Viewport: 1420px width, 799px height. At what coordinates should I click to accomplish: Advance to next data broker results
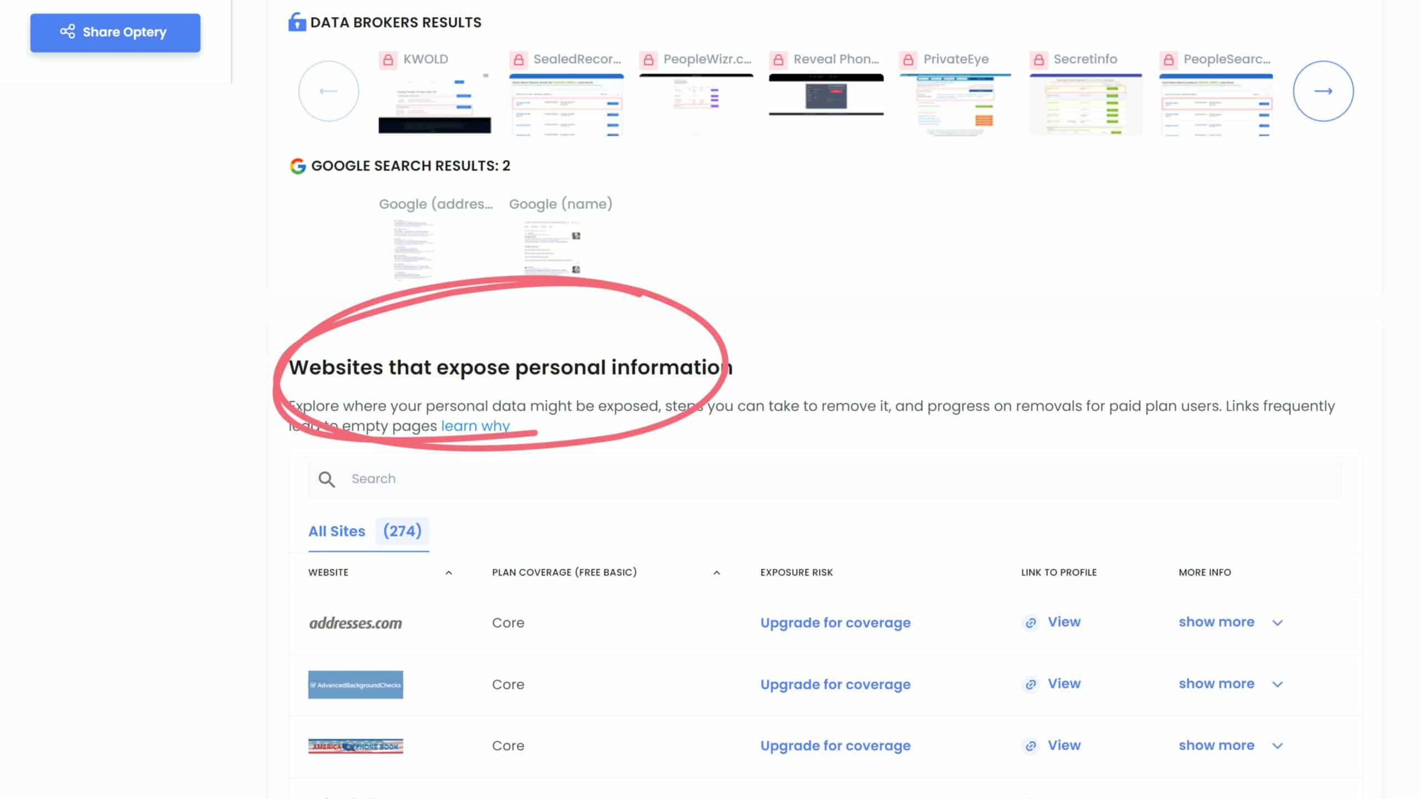click(x=1323, y=91)
